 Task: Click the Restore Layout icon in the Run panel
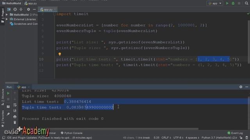tap(8, 107)
